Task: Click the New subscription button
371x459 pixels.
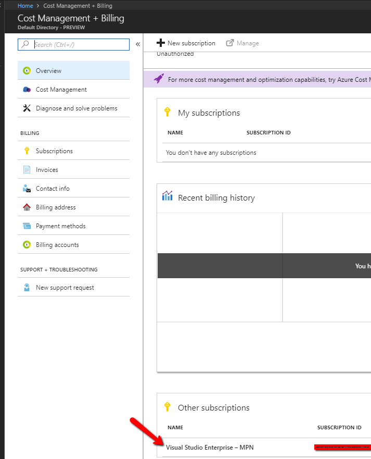Action: coord(186,43)
